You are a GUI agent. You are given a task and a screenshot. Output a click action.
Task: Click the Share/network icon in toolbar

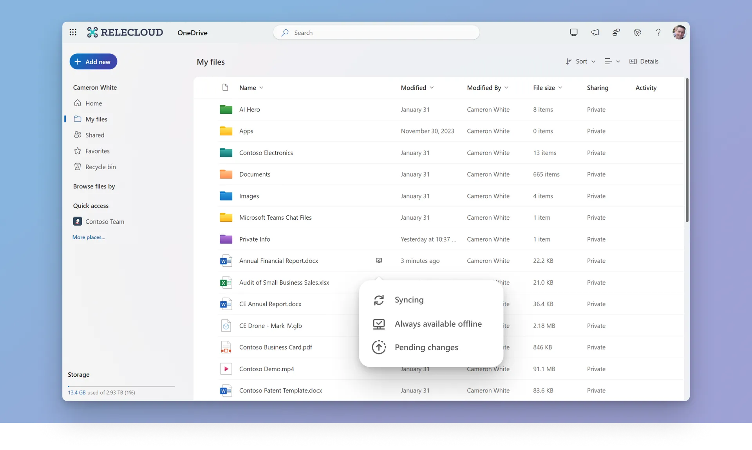615,32
